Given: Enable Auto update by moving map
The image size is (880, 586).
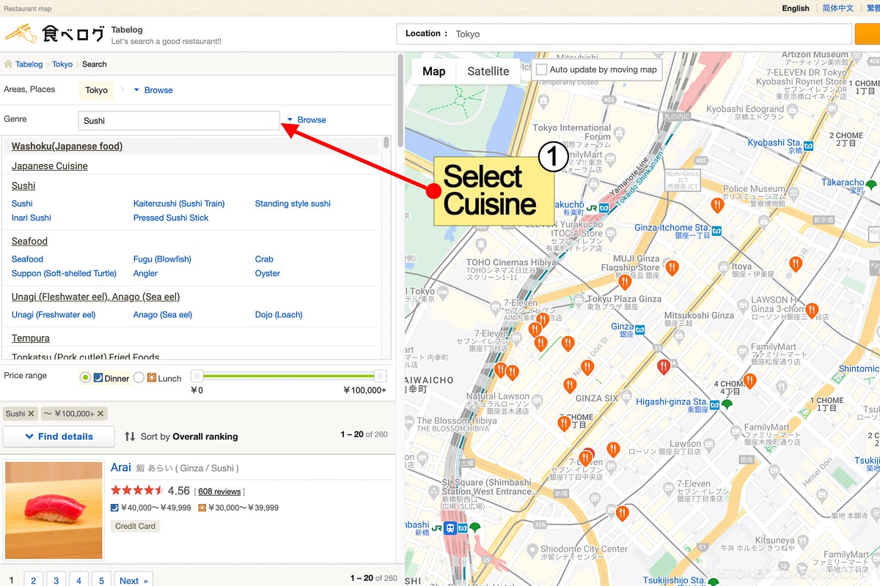Looking at the screenshot, I should (541, 70).
